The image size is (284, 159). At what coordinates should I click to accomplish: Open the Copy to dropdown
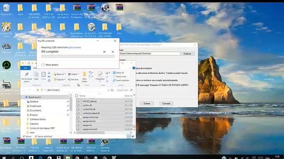[x=59, y=79]
